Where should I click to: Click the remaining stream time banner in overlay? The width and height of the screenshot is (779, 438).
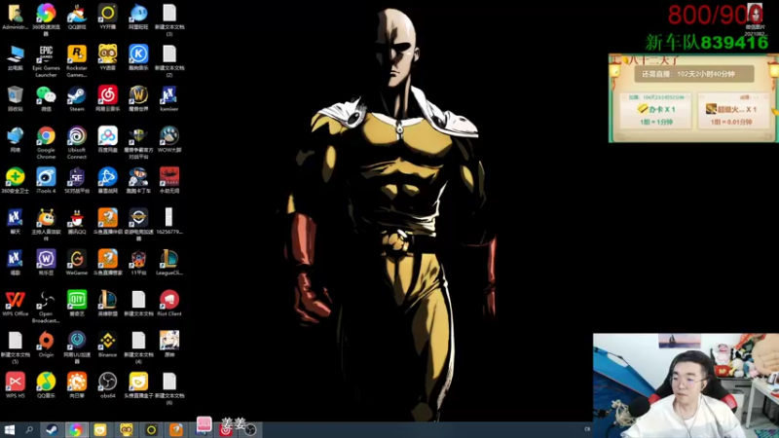[694, 74]
